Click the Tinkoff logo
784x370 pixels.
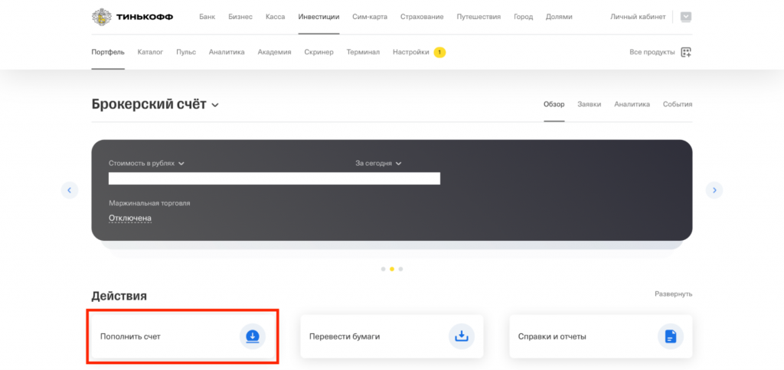point(132,17)
